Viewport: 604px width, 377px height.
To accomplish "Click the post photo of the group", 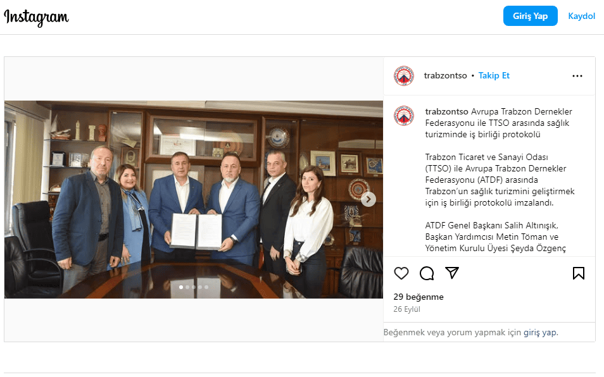I will pyautogui.click(x=193, y=199).
